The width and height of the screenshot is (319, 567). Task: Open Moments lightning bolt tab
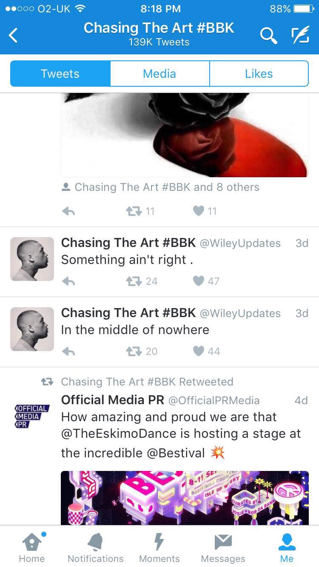(159, 548)
